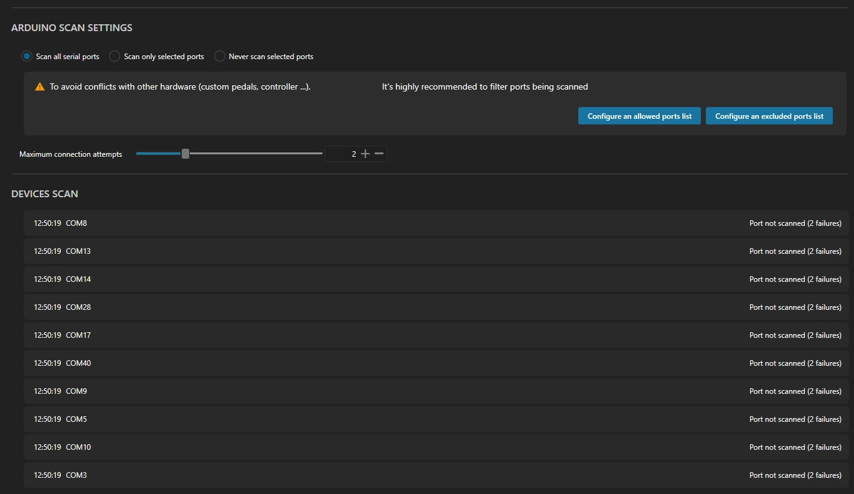Focus the connection attempts number field
Image resolution: width=854 pixels, height=494 pixels.
(342, 154)
